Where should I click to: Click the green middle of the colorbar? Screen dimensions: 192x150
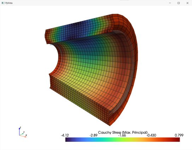pos(123,140)
